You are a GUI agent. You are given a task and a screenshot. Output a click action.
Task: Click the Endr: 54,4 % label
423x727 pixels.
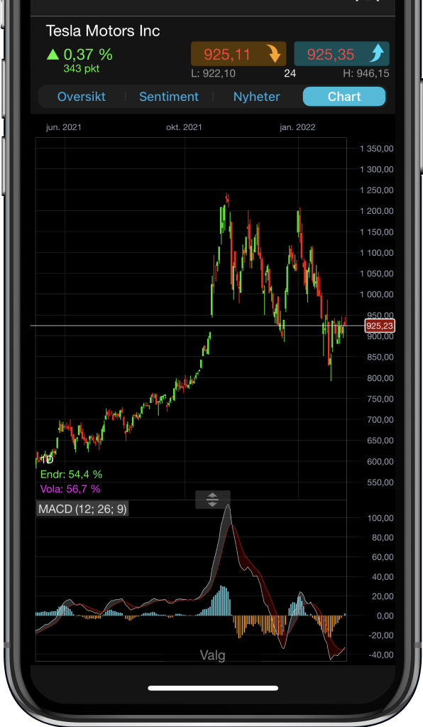[71, 474]
